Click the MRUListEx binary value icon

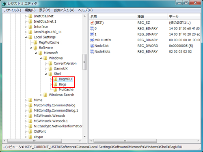(92, 40)
